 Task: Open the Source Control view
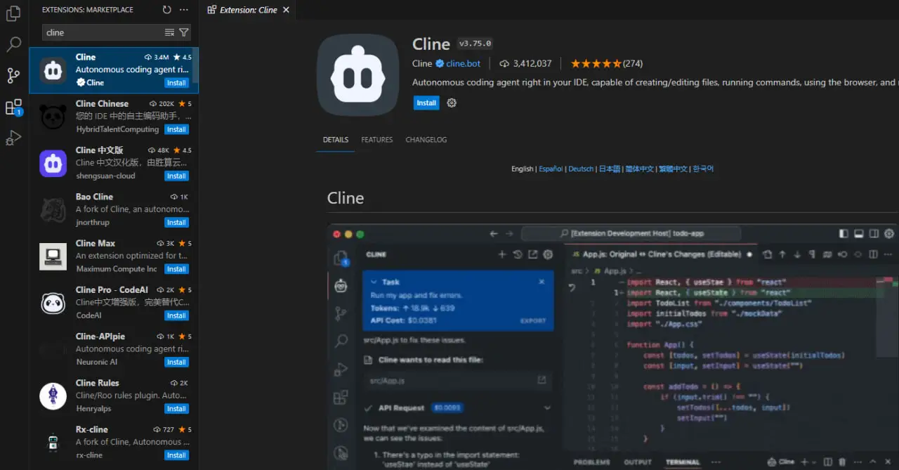pos(13,75)
